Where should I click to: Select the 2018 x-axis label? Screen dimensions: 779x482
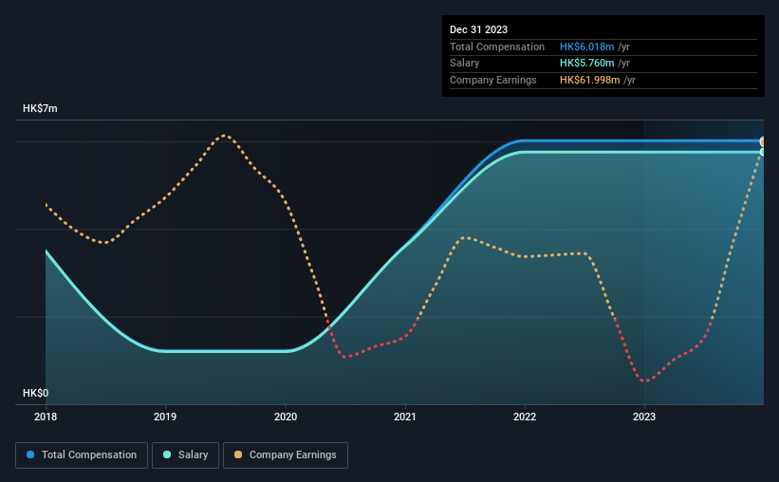pyautogui.click(x=46, y=417)
